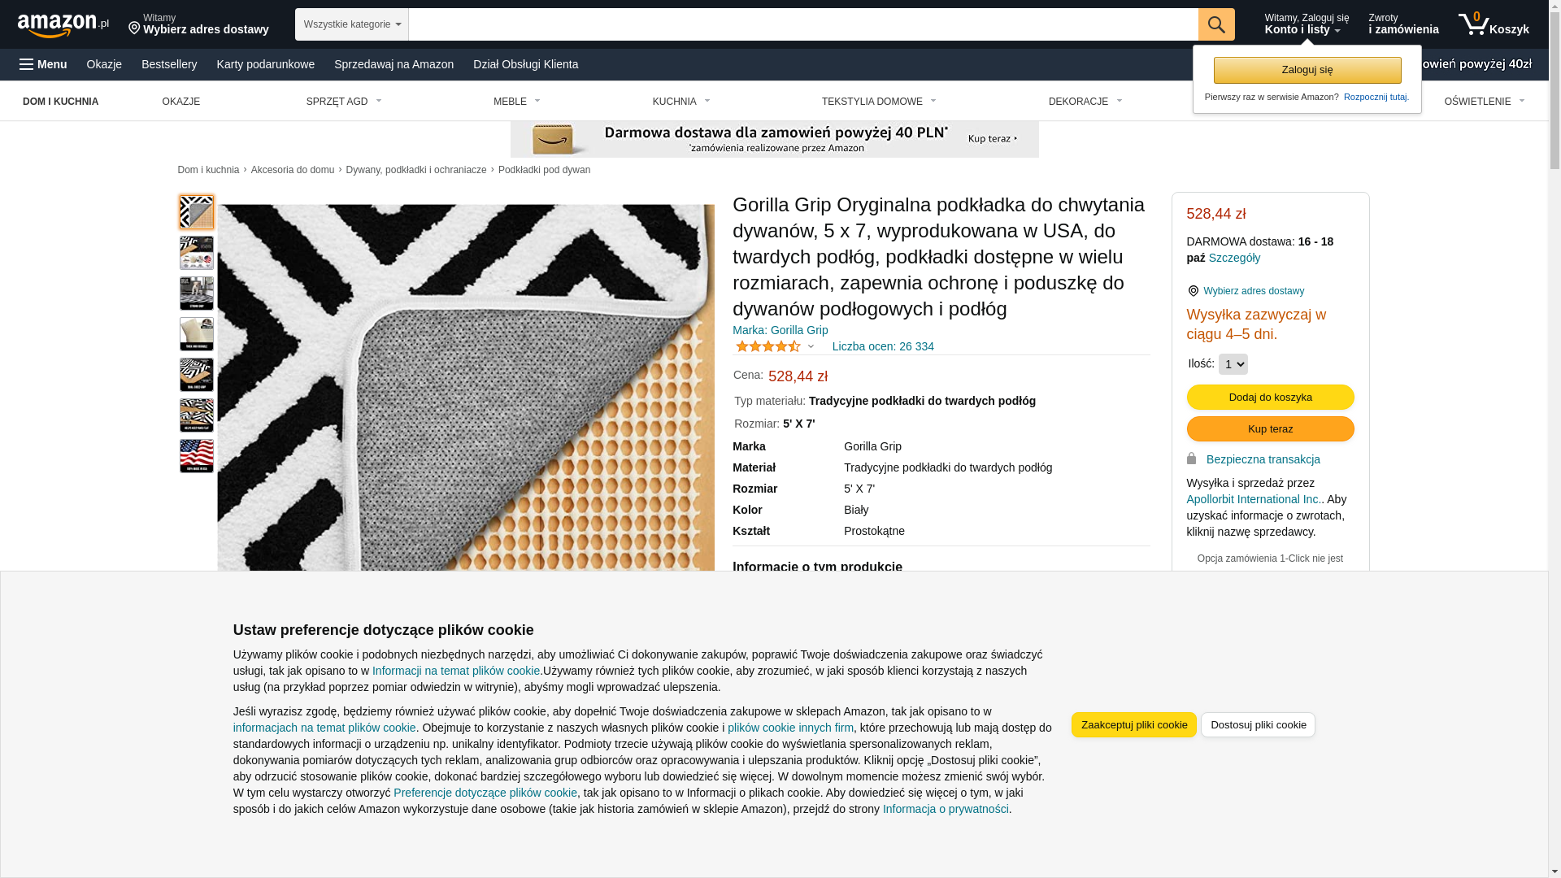Open the Apollorbit International Inc. seller link

coord(1254,499)
